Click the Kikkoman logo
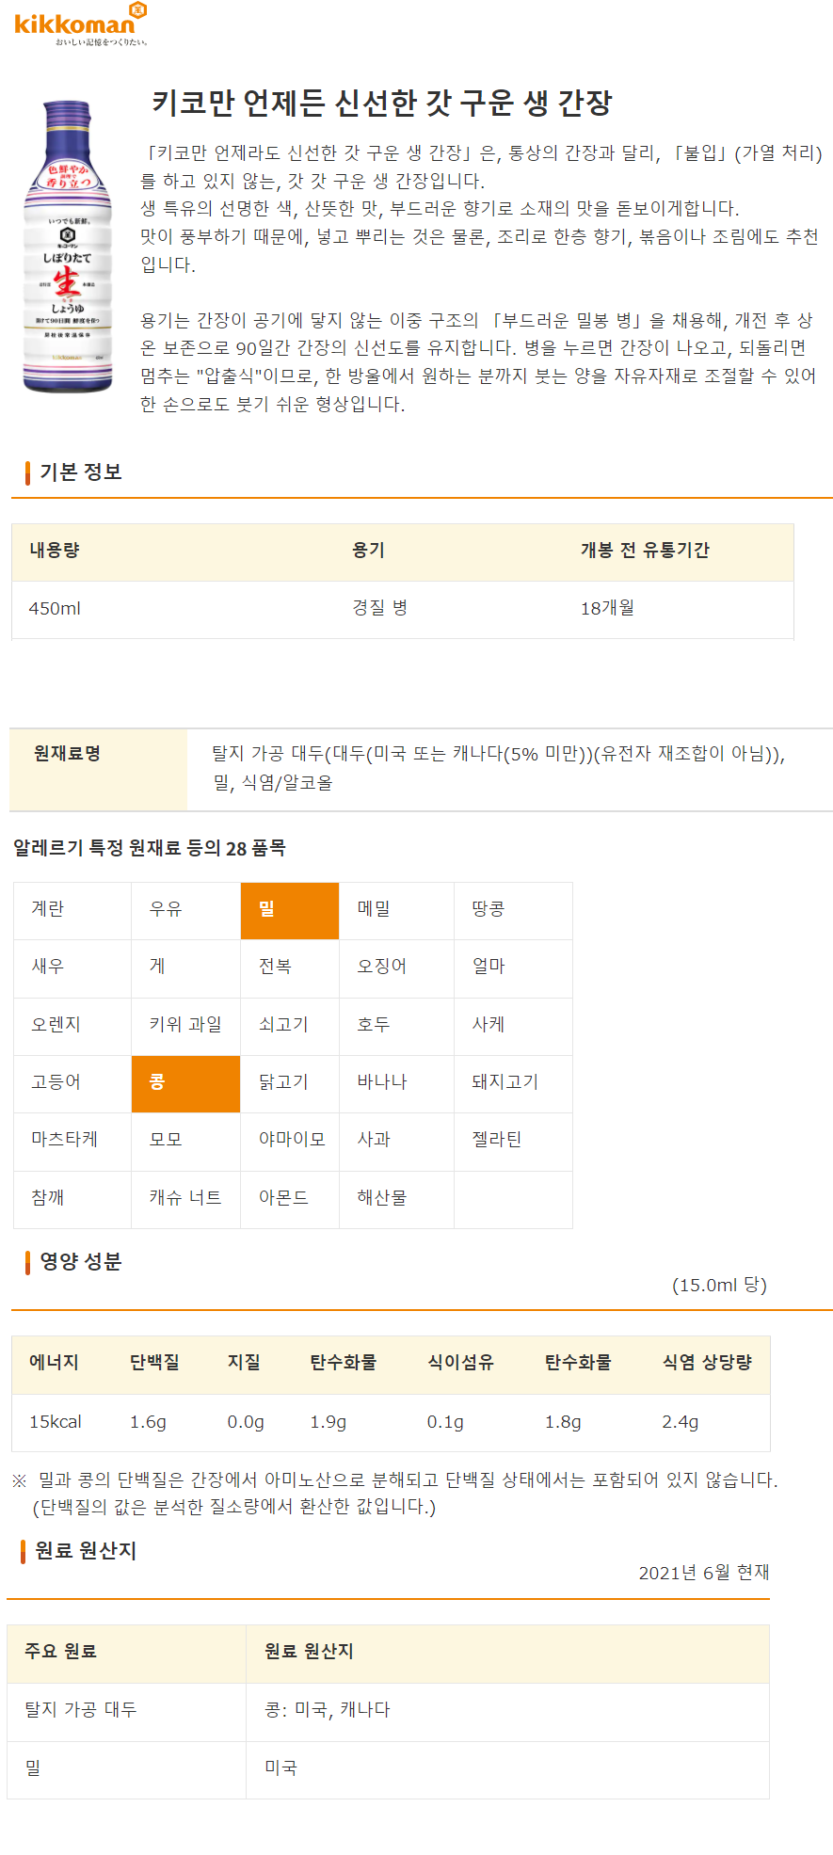This screenshot has height=1855, width=833. pyautogui.click(x=81, y=24)
